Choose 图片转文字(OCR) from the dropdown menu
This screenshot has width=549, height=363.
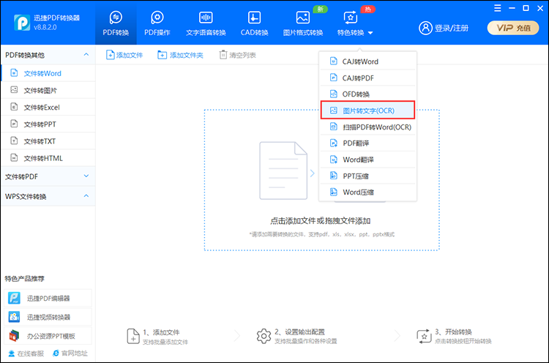pyautogui.click(x=367, y=111)
